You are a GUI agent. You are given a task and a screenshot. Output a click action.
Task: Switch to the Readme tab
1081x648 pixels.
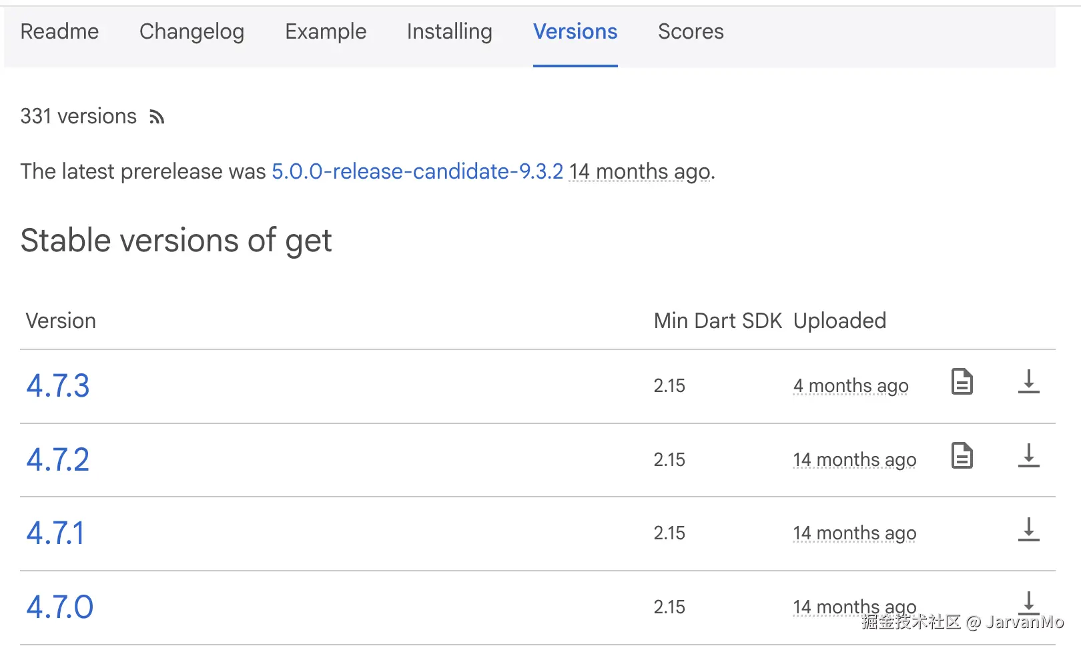tap(59, 31)
